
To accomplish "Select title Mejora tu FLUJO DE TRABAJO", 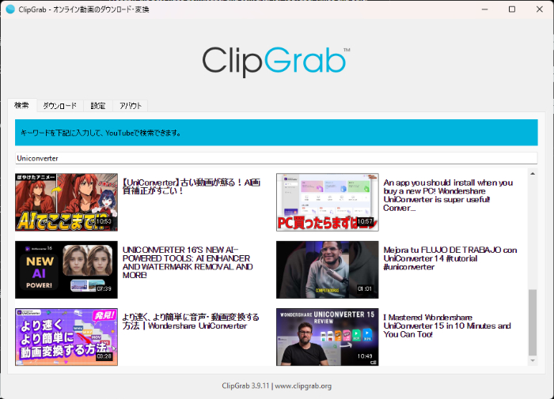I will pos(450,258).
